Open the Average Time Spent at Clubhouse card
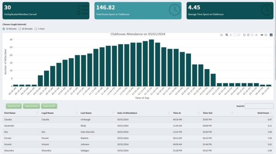Viewport: 276px width, 154px height. pos(230,10)
